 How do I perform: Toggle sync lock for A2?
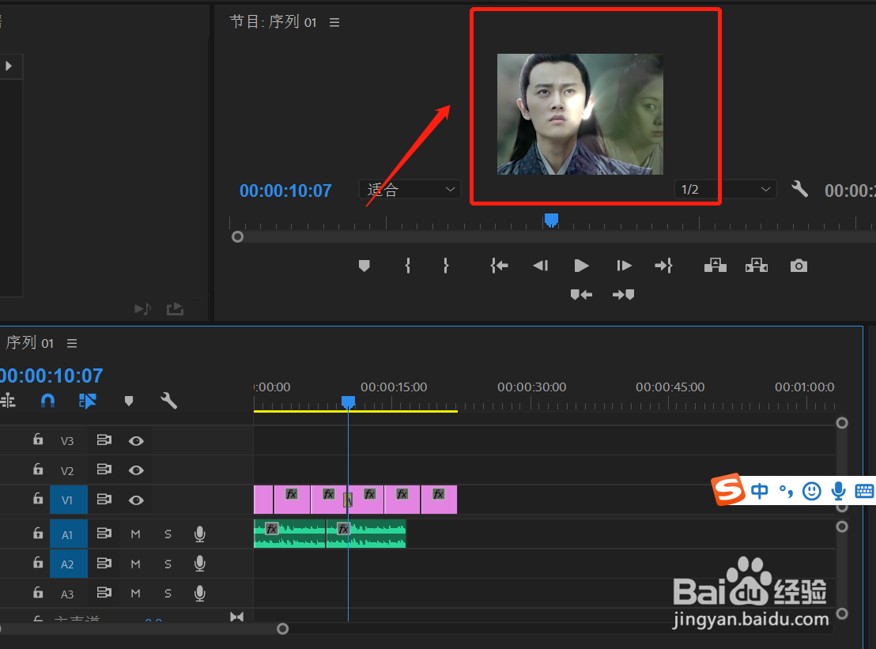(104, 563)
